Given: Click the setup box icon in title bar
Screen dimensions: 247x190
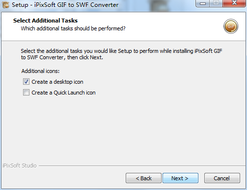Looking at the screenshot, I should [x=5, y=5].
